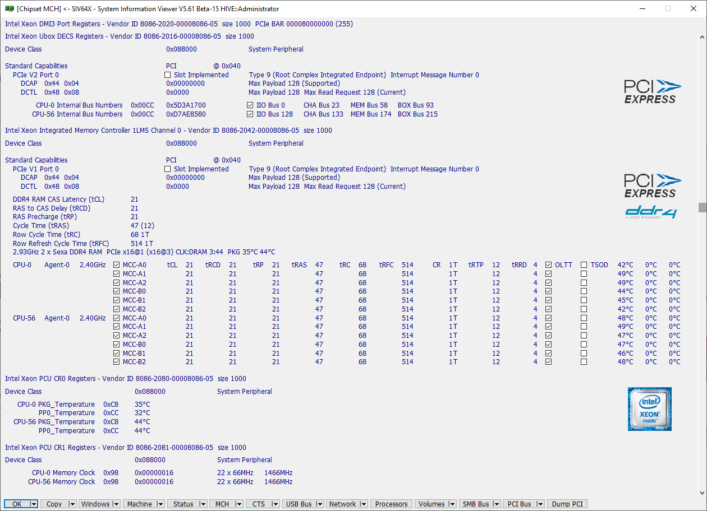Toggle Slot Implemented under PCIe V2 Port 0
The width and height of the screenshot is (707, 511).
(x=167, y=75)
